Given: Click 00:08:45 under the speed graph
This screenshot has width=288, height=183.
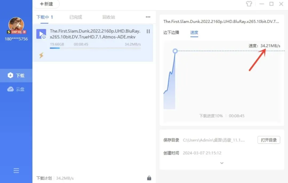Looking at the screenshot, I should pos(237,116).
